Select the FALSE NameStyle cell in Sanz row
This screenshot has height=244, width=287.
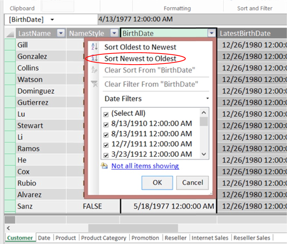pos(93,206)
